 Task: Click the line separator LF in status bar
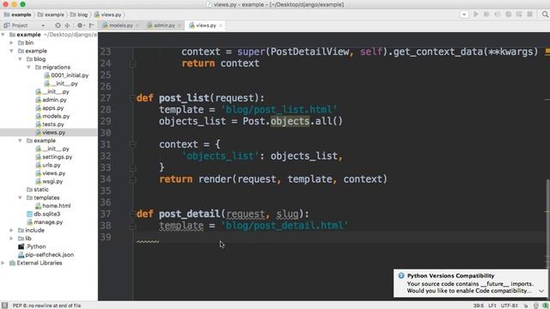(492, 306)
